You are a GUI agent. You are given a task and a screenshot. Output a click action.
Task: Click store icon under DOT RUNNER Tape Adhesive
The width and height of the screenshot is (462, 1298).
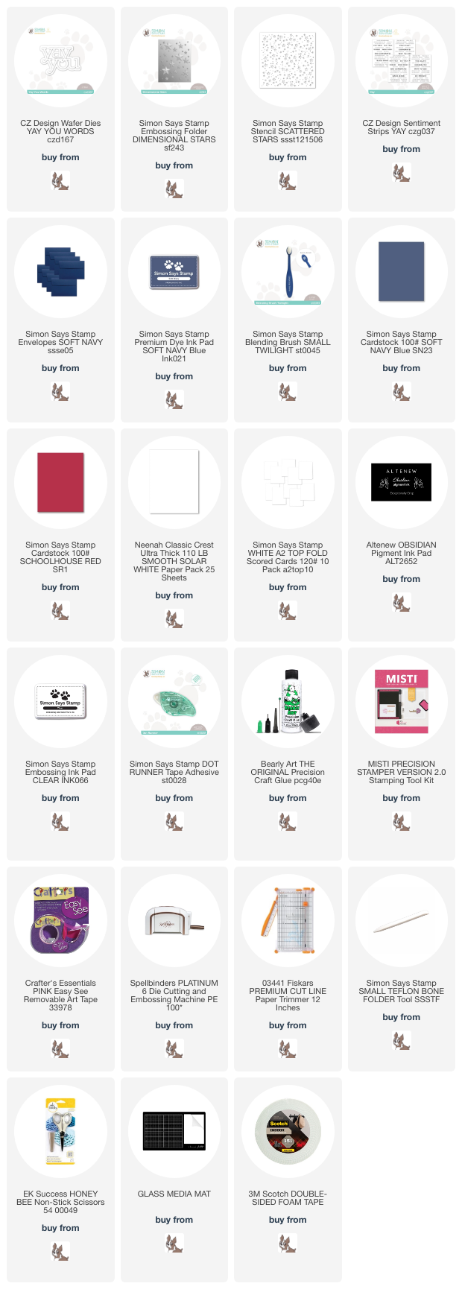pos(174,821)
